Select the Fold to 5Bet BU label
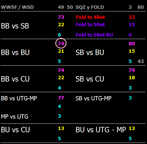147x144 pixels. click(94, 35)
